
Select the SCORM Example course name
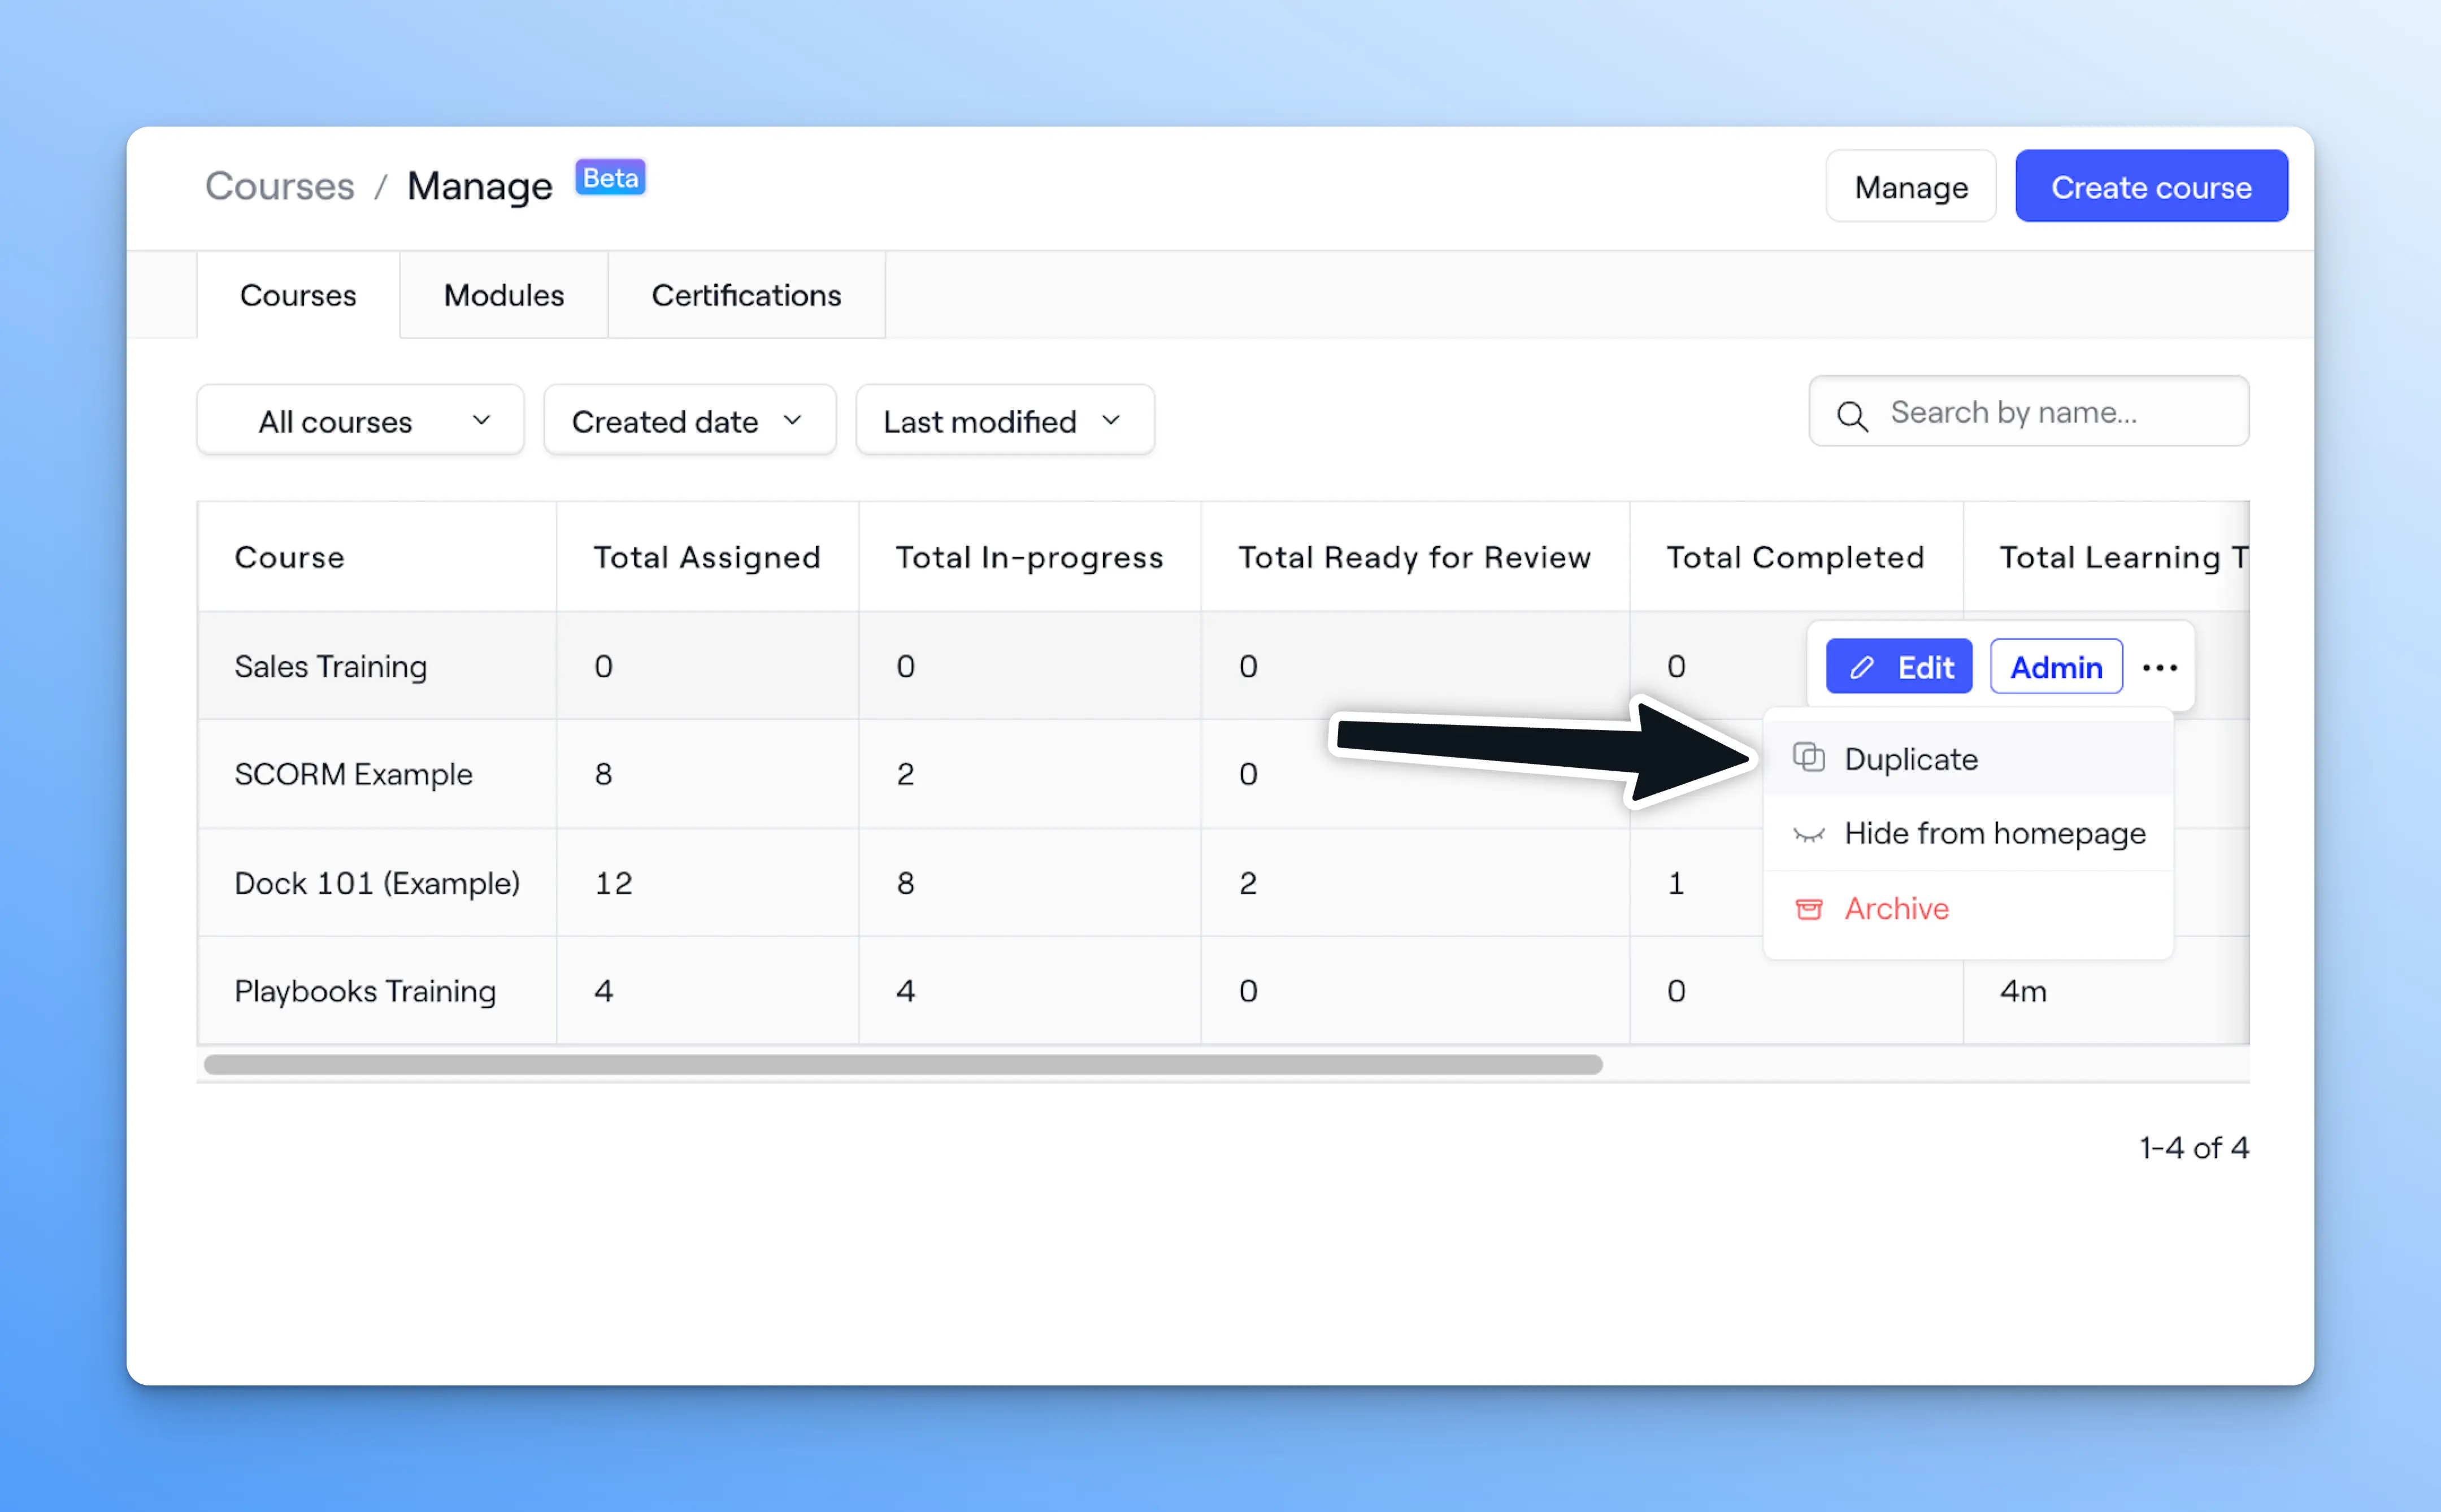(x=353, y=774)
